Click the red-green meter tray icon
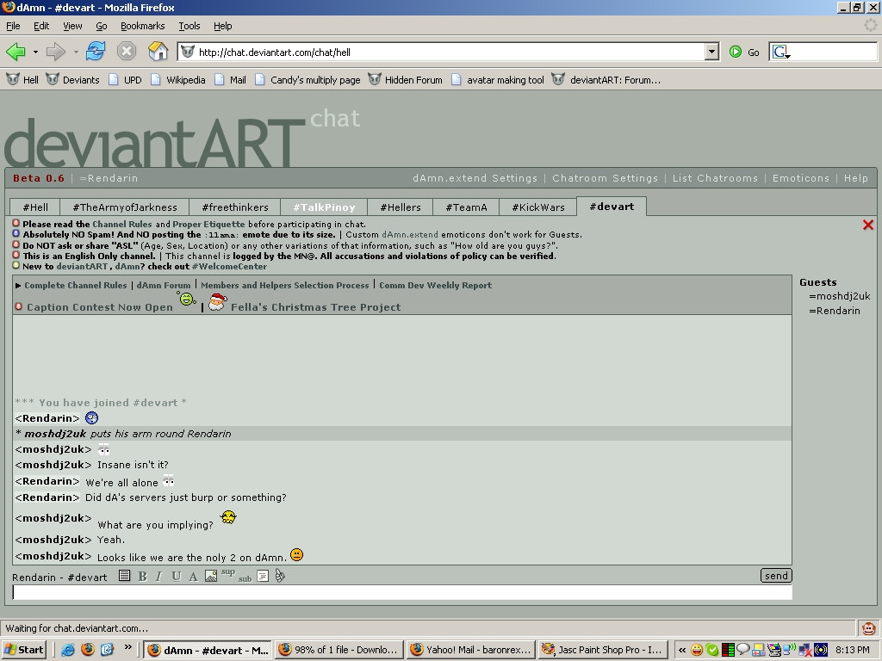 pyautogui.click(x=727, y=650)
